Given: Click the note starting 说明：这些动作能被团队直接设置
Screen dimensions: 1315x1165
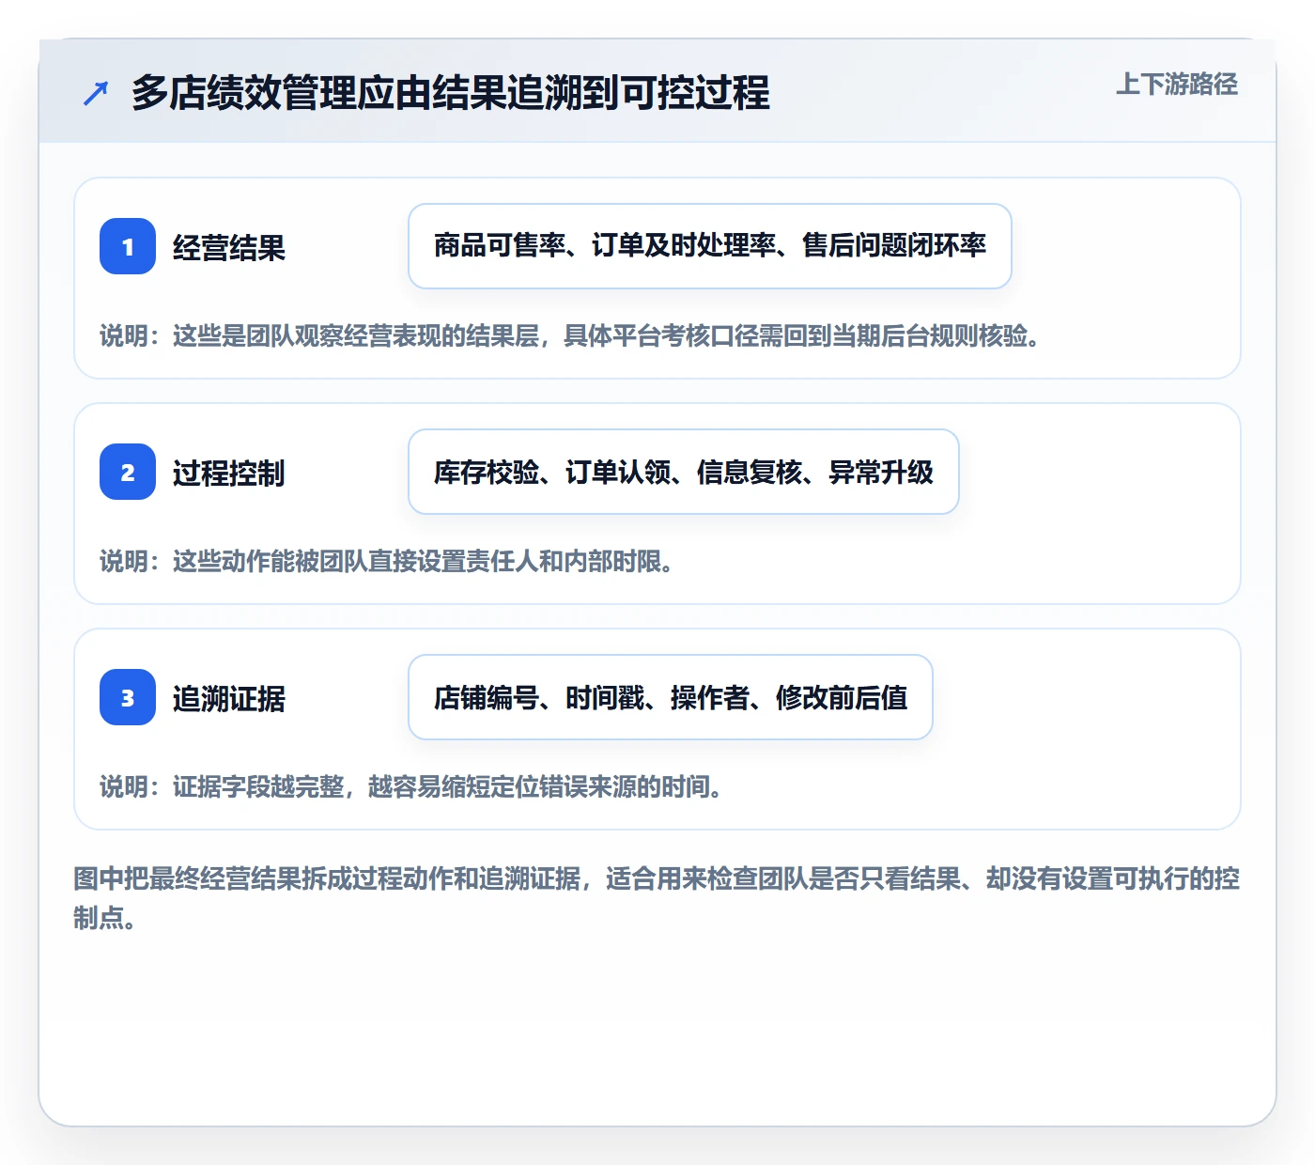Looking at the screenshot, I should (x=387, y=562).
